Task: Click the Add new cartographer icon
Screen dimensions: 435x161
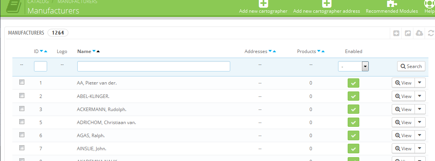Action: pyautogui.click(x=263, y=3)
